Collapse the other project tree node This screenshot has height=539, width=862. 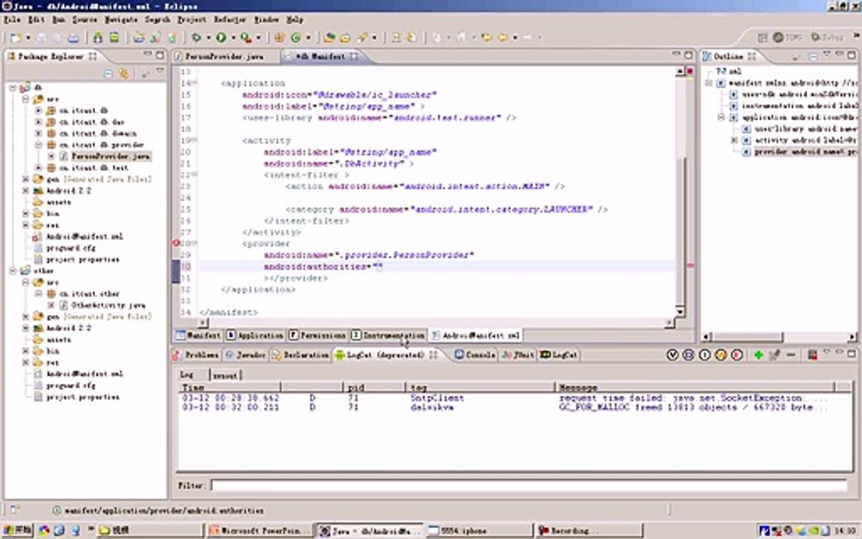click(x=13, y=270)
